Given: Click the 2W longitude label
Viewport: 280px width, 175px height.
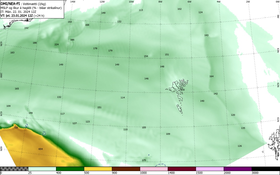Looking at the screenshot, I should [248, 2].
